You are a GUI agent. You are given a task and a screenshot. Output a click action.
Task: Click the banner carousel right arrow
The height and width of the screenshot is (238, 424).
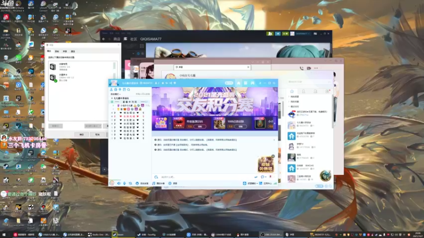coord(275,123)
